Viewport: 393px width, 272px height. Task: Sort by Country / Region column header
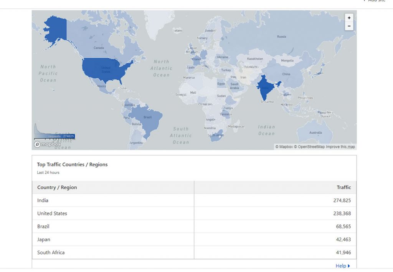(x=57, y=187)
